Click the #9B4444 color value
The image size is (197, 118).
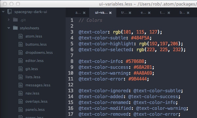138,79
